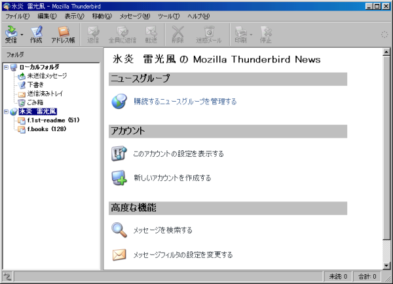Open the メッセージ(M) menu
The image size is (393, 284).
click(135, 16)
